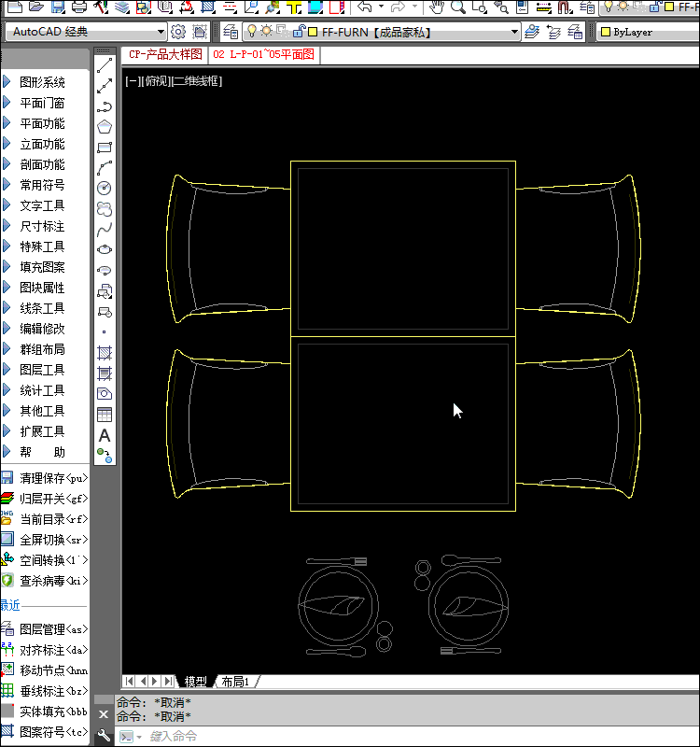This screenshot has width=700, height=747.
Task: Select the Polygon draw tool
Action: tap(105, 127)
